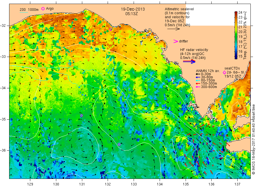The width and height of the screenshot is (257, 188).
Task: Click the magenta drifter chevron symbol
Action: pos(176,41)
